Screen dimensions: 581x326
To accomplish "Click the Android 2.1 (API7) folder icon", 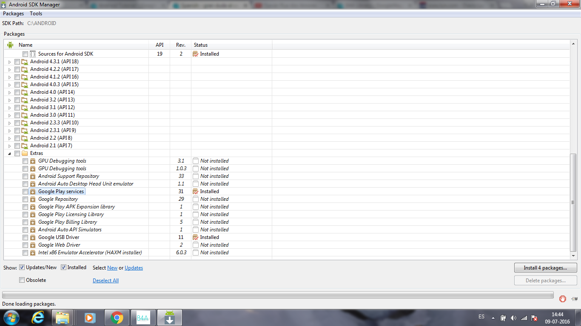I will click(x=25, y=146).
